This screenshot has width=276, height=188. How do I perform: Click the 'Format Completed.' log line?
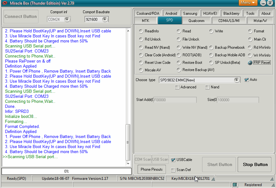22,127
